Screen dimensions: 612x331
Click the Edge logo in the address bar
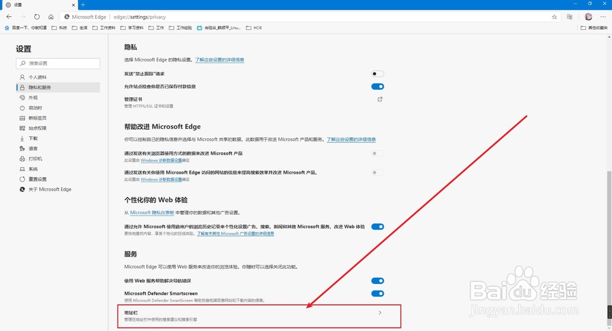pyautogui.click(x=67, y=17)
